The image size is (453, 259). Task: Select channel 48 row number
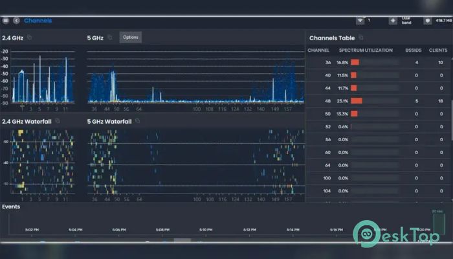pos(327,101)
